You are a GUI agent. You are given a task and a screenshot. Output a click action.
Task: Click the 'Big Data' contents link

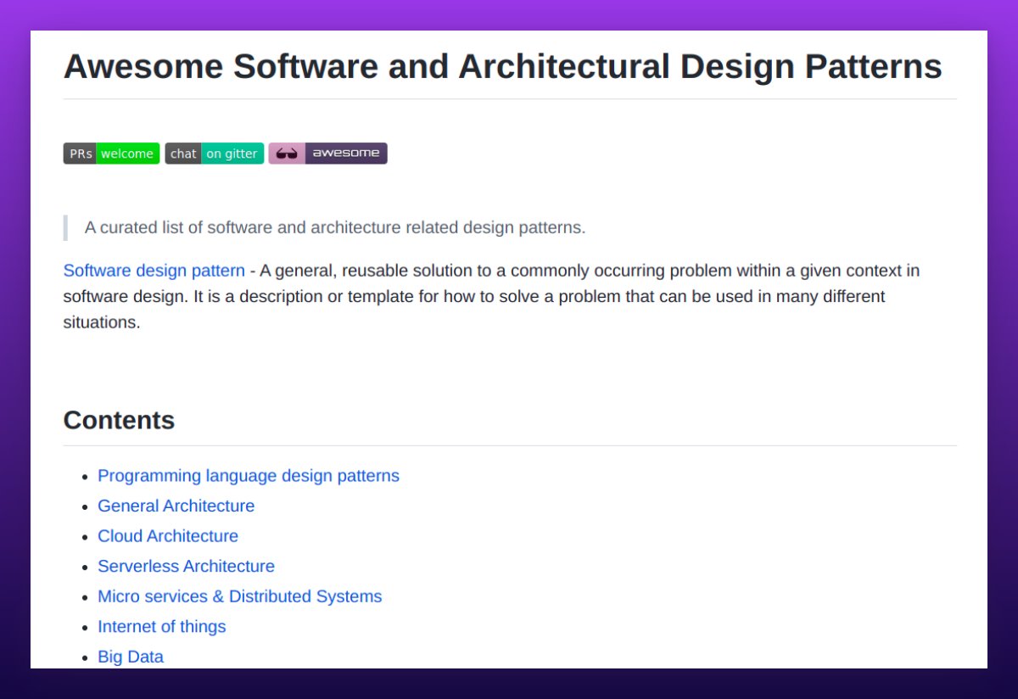pos(131,657)
